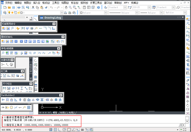Open the Layer Properties Manager icon
The height and width of the screenshot is (132, 191).
pos(5,12)
